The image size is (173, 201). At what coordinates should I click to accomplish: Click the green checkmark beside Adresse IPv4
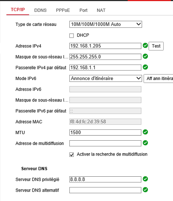click(145, 45)
